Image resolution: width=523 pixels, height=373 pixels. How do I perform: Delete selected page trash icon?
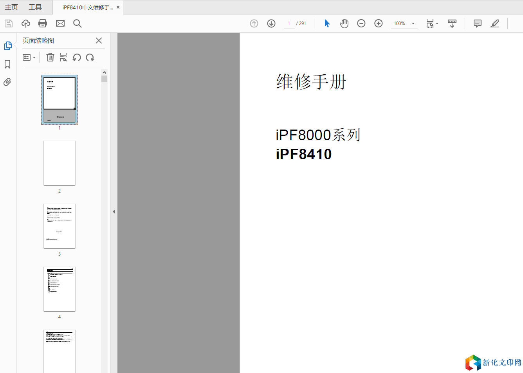click(50, 58)
